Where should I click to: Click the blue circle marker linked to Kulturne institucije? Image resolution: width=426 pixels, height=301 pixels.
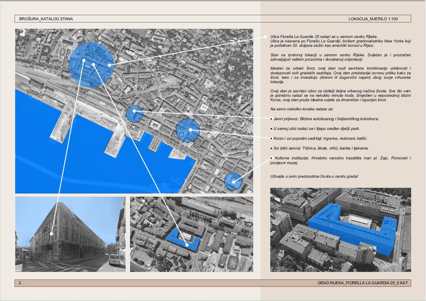tap(233, 181)
